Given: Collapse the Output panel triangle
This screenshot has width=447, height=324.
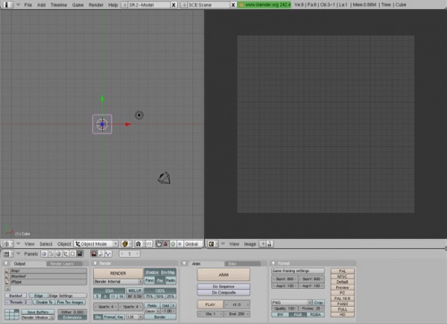Looking at the screenshot, I should pyautogui.click(x=6, y=264).
